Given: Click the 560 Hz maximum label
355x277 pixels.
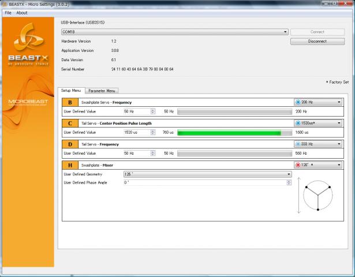Looking at the screenshot, I should coord(301,153).
